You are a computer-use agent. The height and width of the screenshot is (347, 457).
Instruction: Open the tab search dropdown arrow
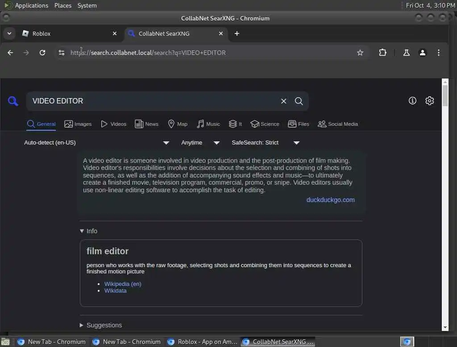(9, 33)
